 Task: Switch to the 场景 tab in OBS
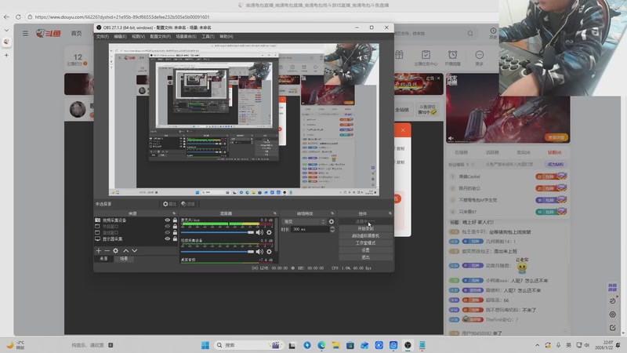tap(124, 259)
